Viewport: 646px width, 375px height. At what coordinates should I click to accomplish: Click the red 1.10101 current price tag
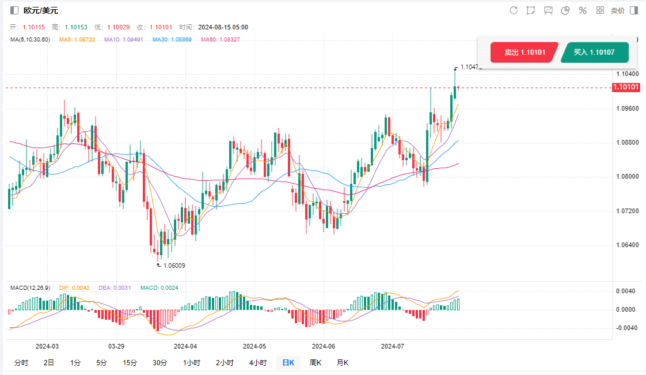point(626,88)
